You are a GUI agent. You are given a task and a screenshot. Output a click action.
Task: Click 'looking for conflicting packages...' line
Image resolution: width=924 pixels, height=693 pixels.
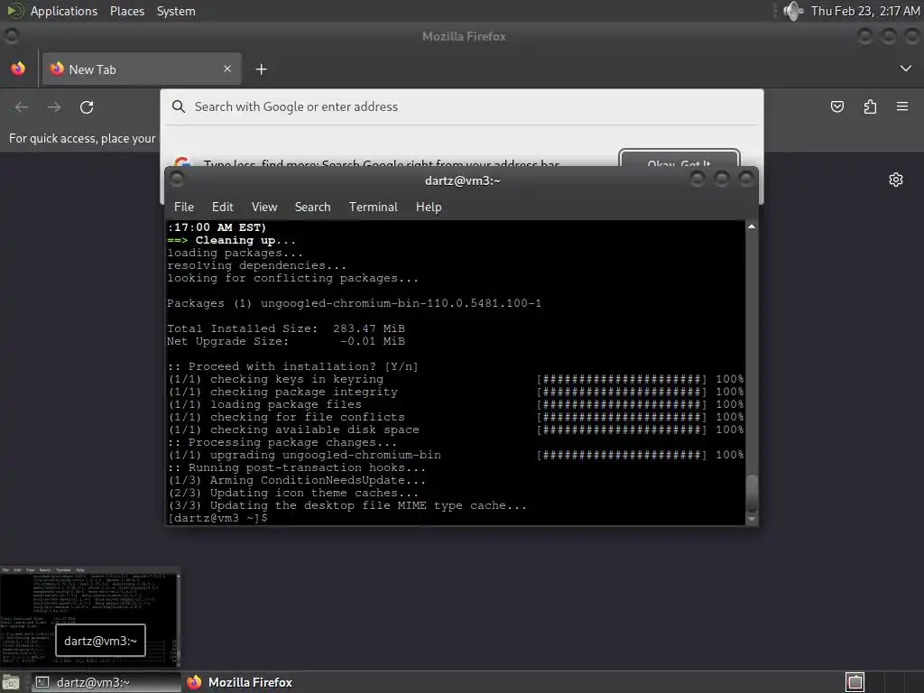tap(293, 278)
